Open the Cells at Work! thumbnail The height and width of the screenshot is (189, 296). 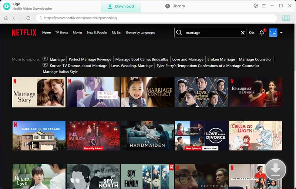(x=256, y=136)
